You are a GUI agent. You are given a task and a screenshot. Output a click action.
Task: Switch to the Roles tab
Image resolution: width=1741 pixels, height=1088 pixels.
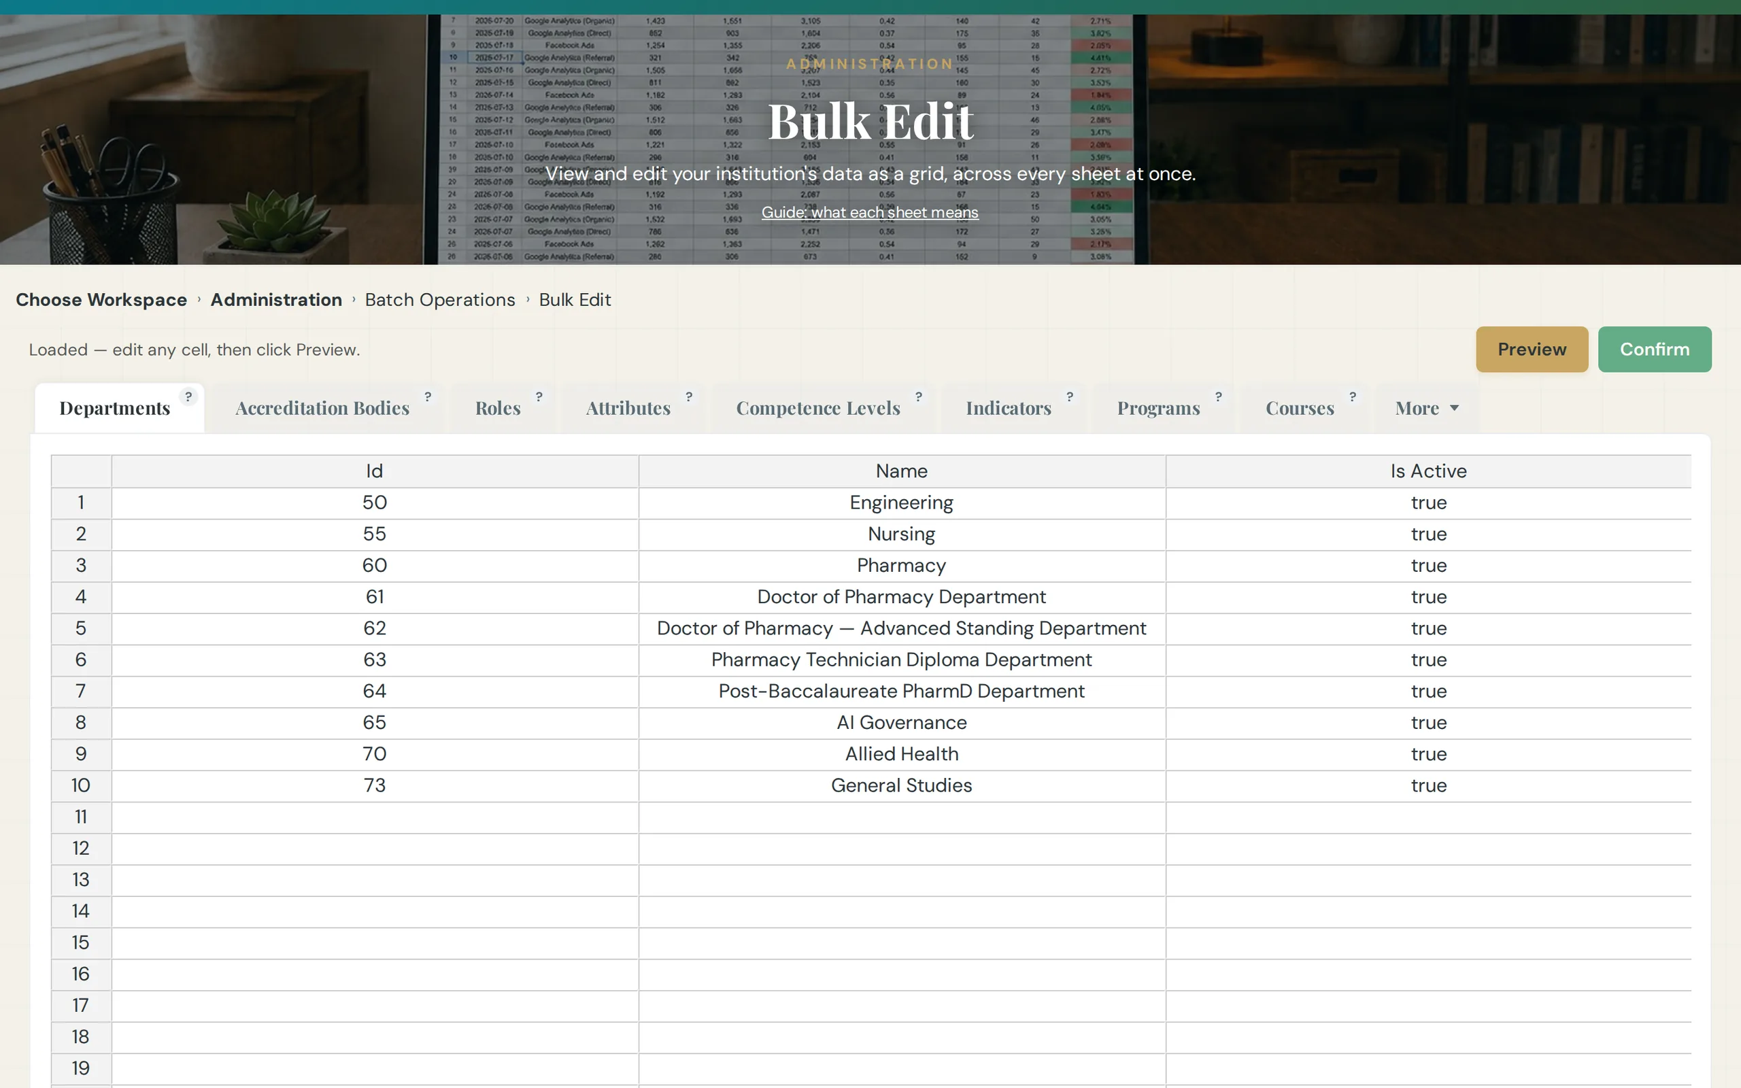click(x=498, y=408)
